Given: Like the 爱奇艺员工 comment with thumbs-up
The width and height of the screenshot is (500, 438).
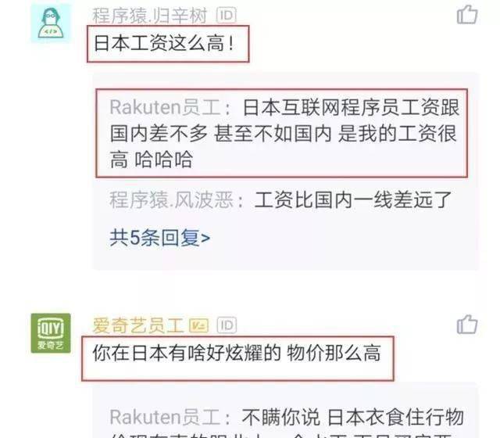Looking at the screenshot, I should click(467, 325).
